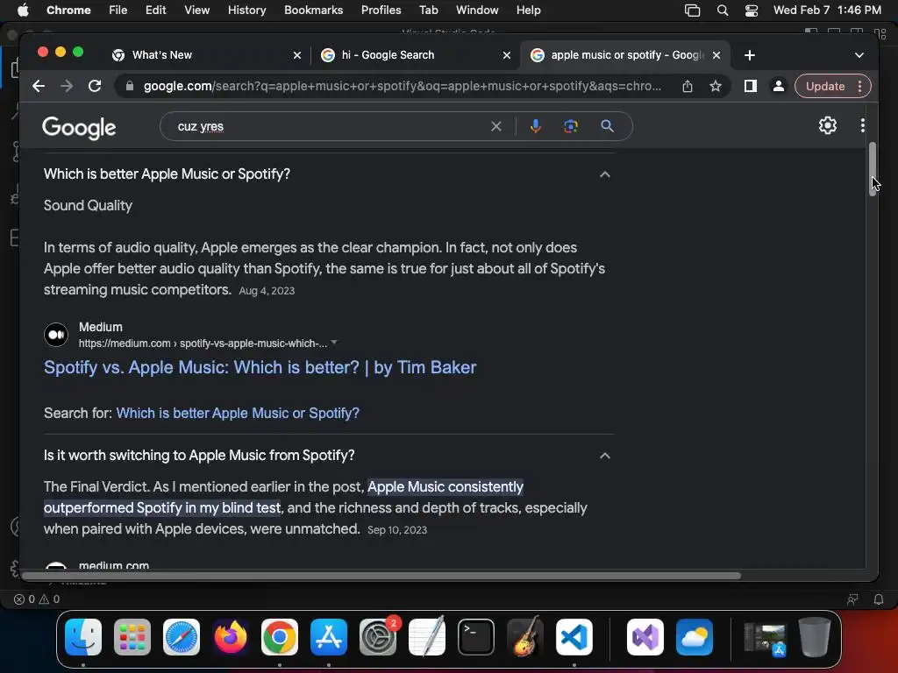The height and width of the screenshot is (673, 898).
Task: Search by image with Google Lens
Action: pyautogui.click(x=570, y=126)
